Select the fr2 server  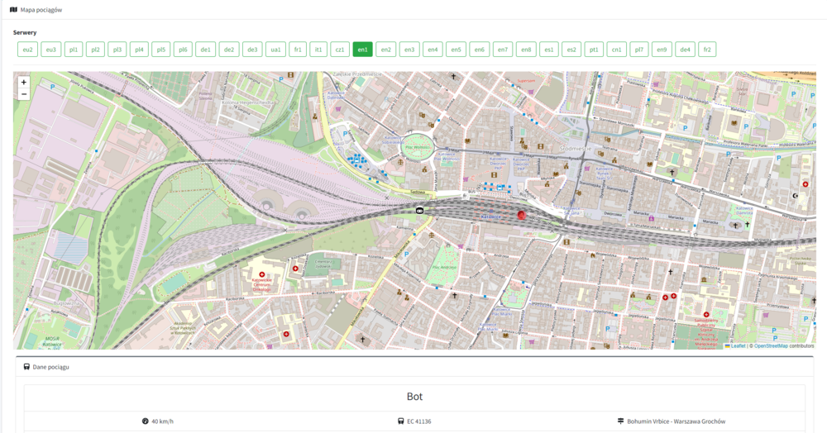(x=707, y=50)
